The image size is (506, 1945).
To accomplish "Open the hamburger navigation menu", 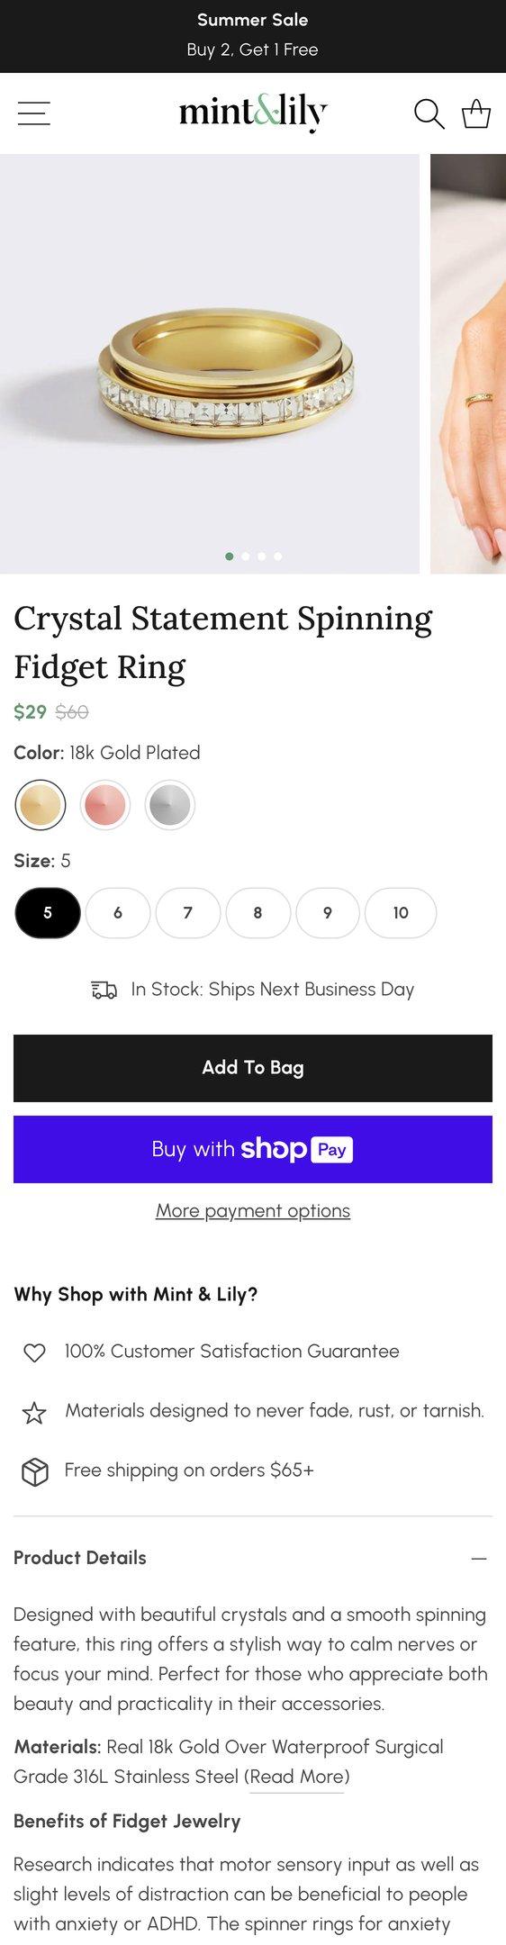I will [33, 113].
